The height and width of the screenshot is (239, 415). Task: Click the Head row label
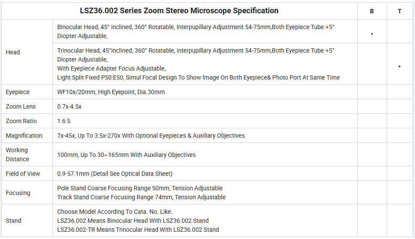[13, 52]
